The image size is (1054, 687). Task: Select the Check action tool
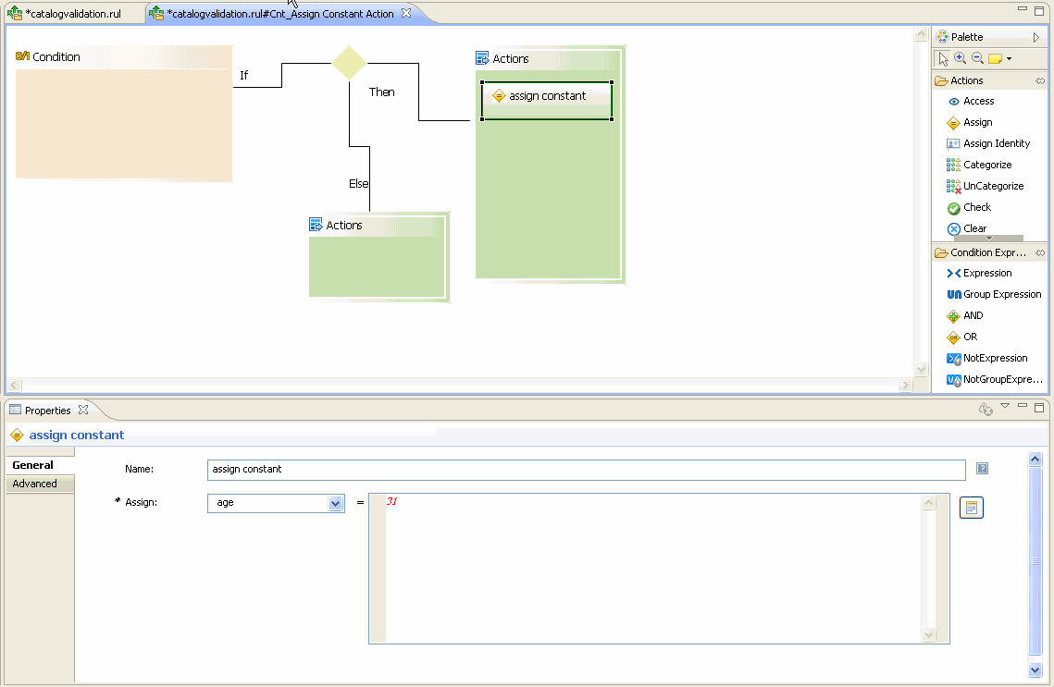pyautogui.click(x=969, y=207)
